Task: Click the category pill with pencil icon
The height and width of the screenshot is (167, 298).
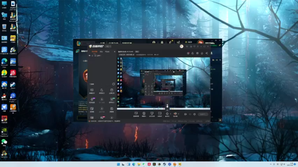Action: [x=126, y=55]
